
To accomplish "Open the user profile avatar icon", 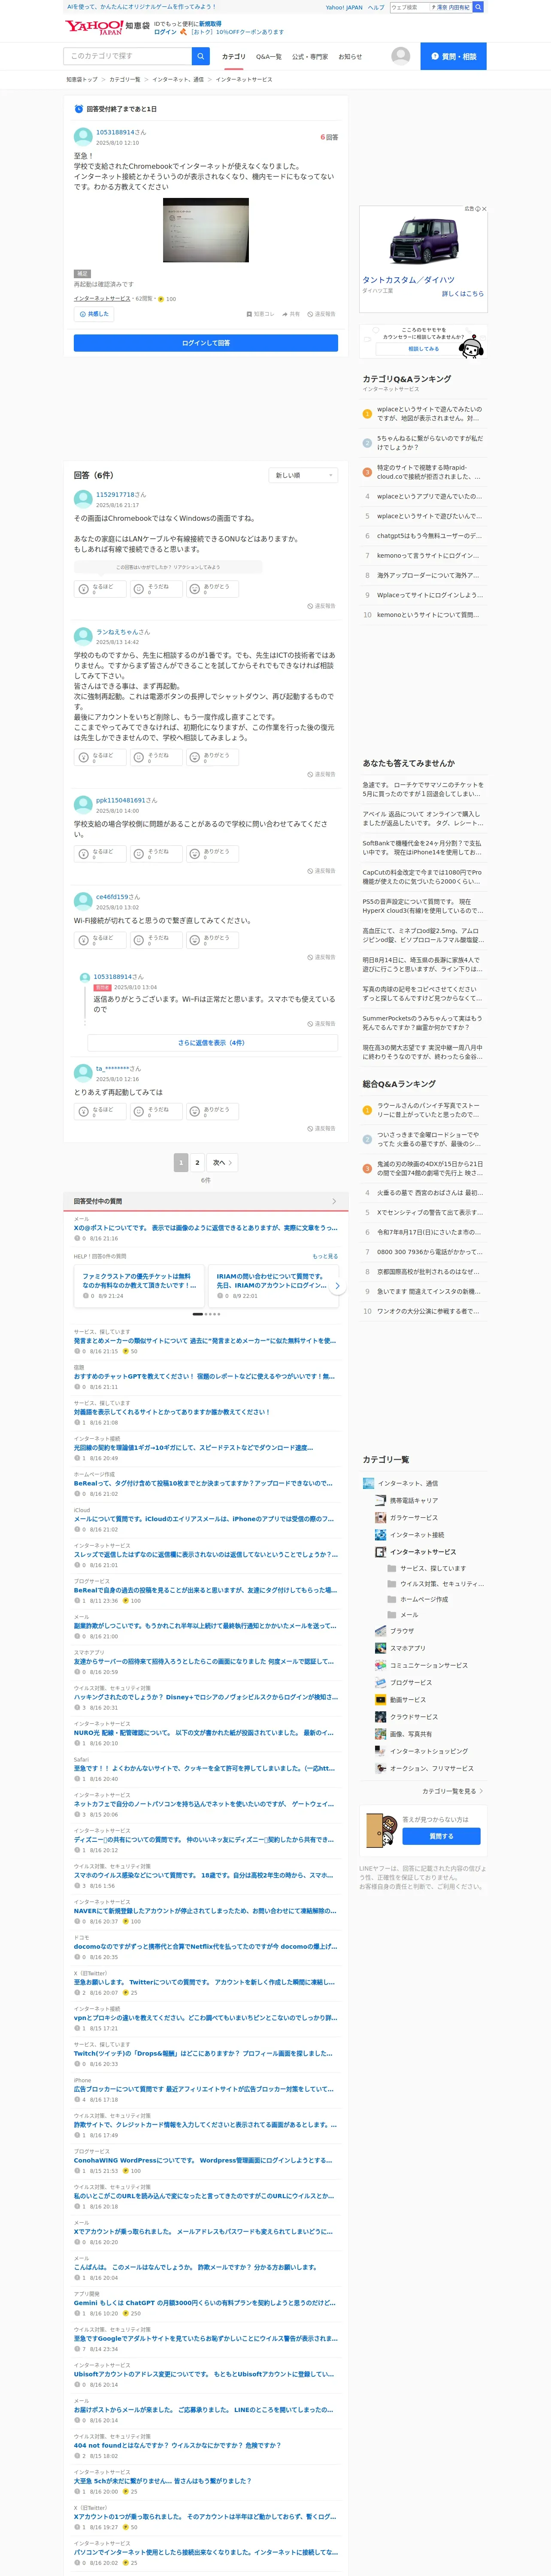I will click(x=401, y=56).
